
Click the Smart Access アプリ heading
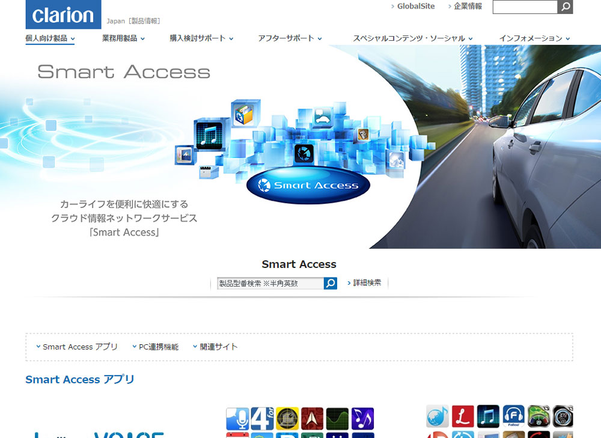coord(80,379)
